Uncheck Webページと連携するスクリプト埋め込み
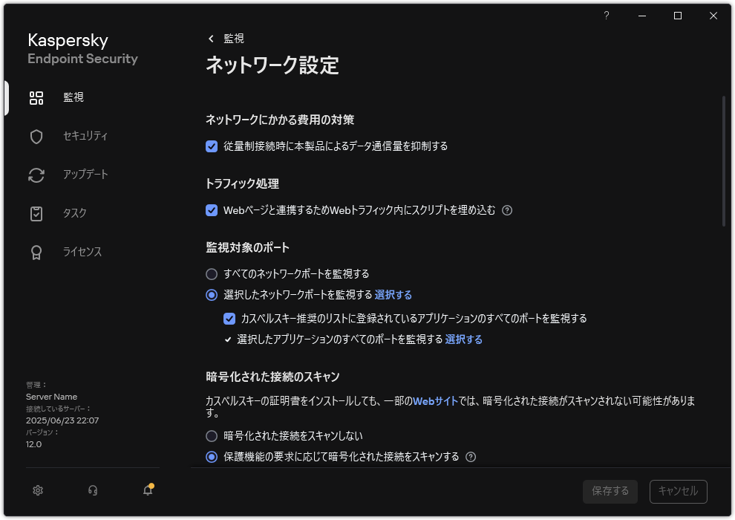735x520 pixels. pyautogui.click(x=212, y=210)
